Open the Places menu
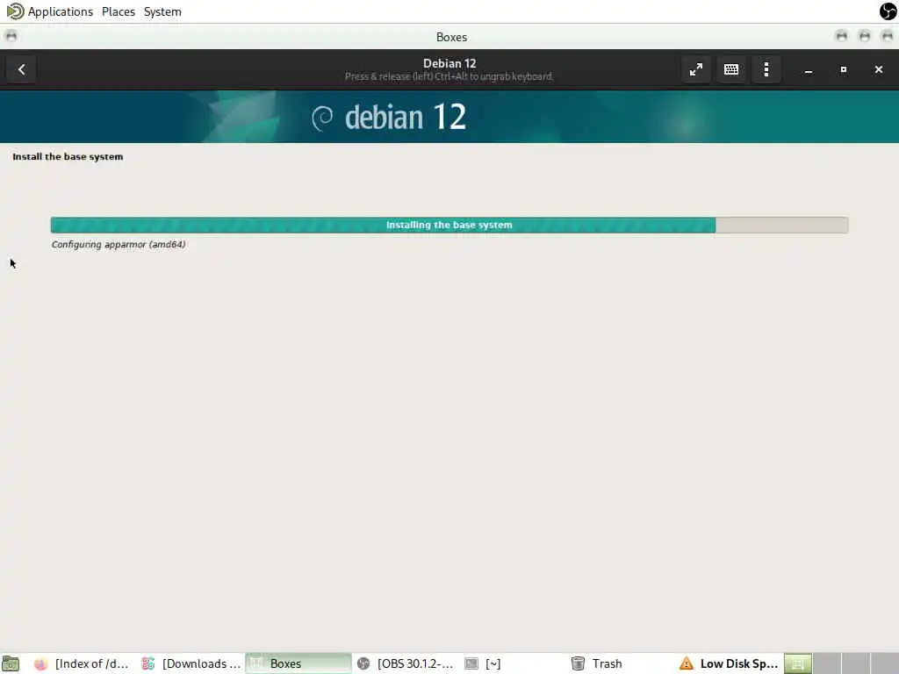 [119, 11]
